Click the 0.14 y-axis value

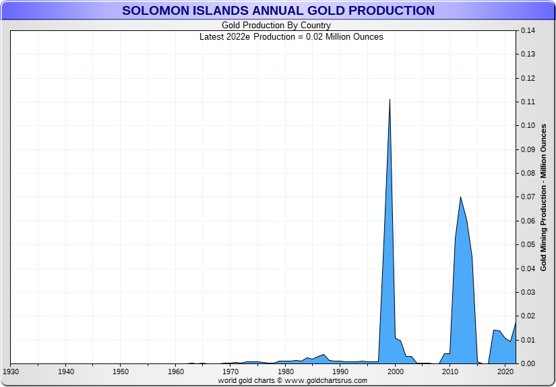coord(528,30)
